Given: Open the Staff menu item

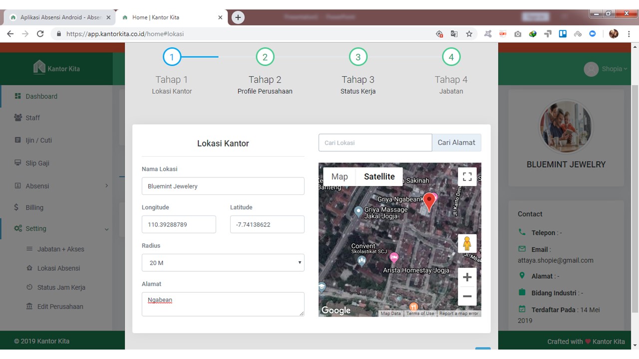Looking at the screenshot, I should 33,118.
